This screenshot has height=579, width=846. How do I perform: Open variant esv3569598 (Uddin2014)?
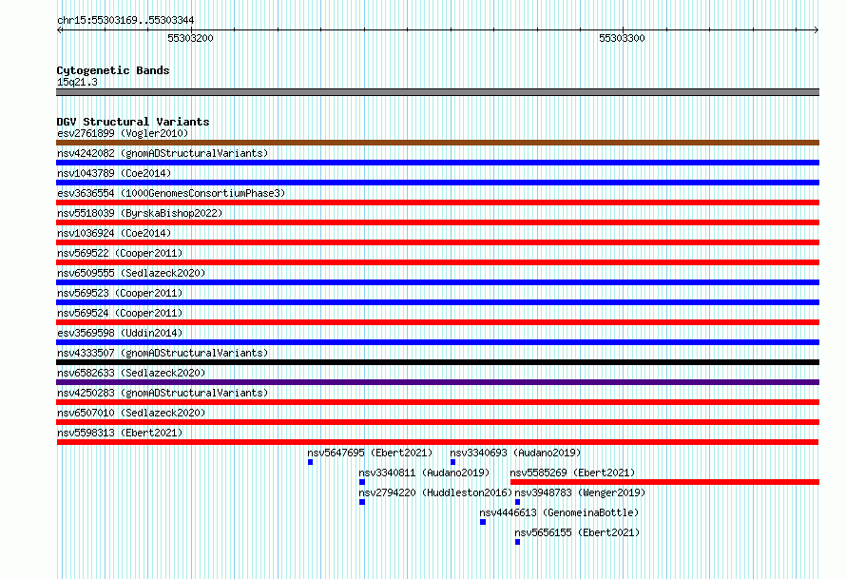120,333
